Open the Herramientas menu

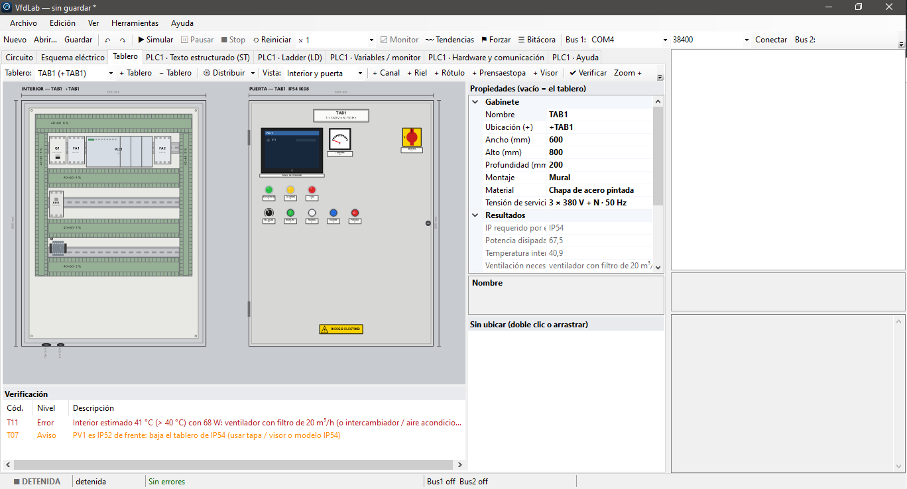[x=135, y=23]
